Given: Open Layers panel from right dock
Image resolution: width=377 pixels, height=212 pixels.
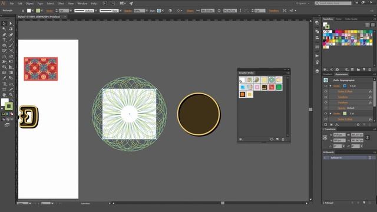Looking at the screenshot, I should (317, 71).
